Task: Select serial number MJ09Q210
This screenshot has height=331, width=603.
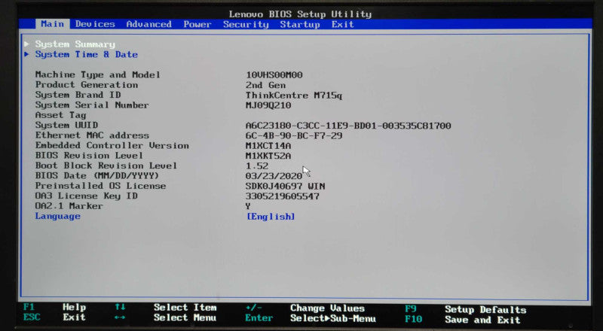Action: [268, 105]
